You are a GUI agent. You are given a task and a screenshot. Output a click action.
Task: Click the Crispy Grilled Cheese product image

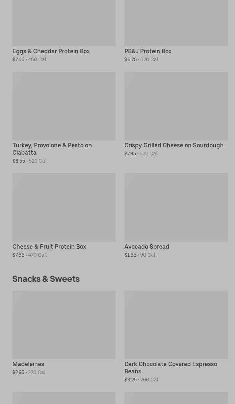[x=176, y=106]
